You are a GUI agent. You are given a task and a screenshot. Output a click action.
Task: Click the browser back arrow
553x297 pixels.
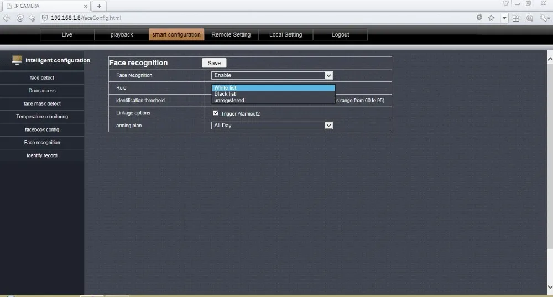pyautogui.click(x=7, y=18)
